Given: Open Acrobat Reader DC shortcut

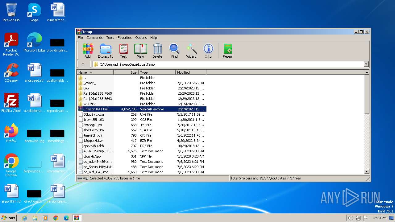Looking at the screenshot, I should pyautogui.click(x=11, y=44).
